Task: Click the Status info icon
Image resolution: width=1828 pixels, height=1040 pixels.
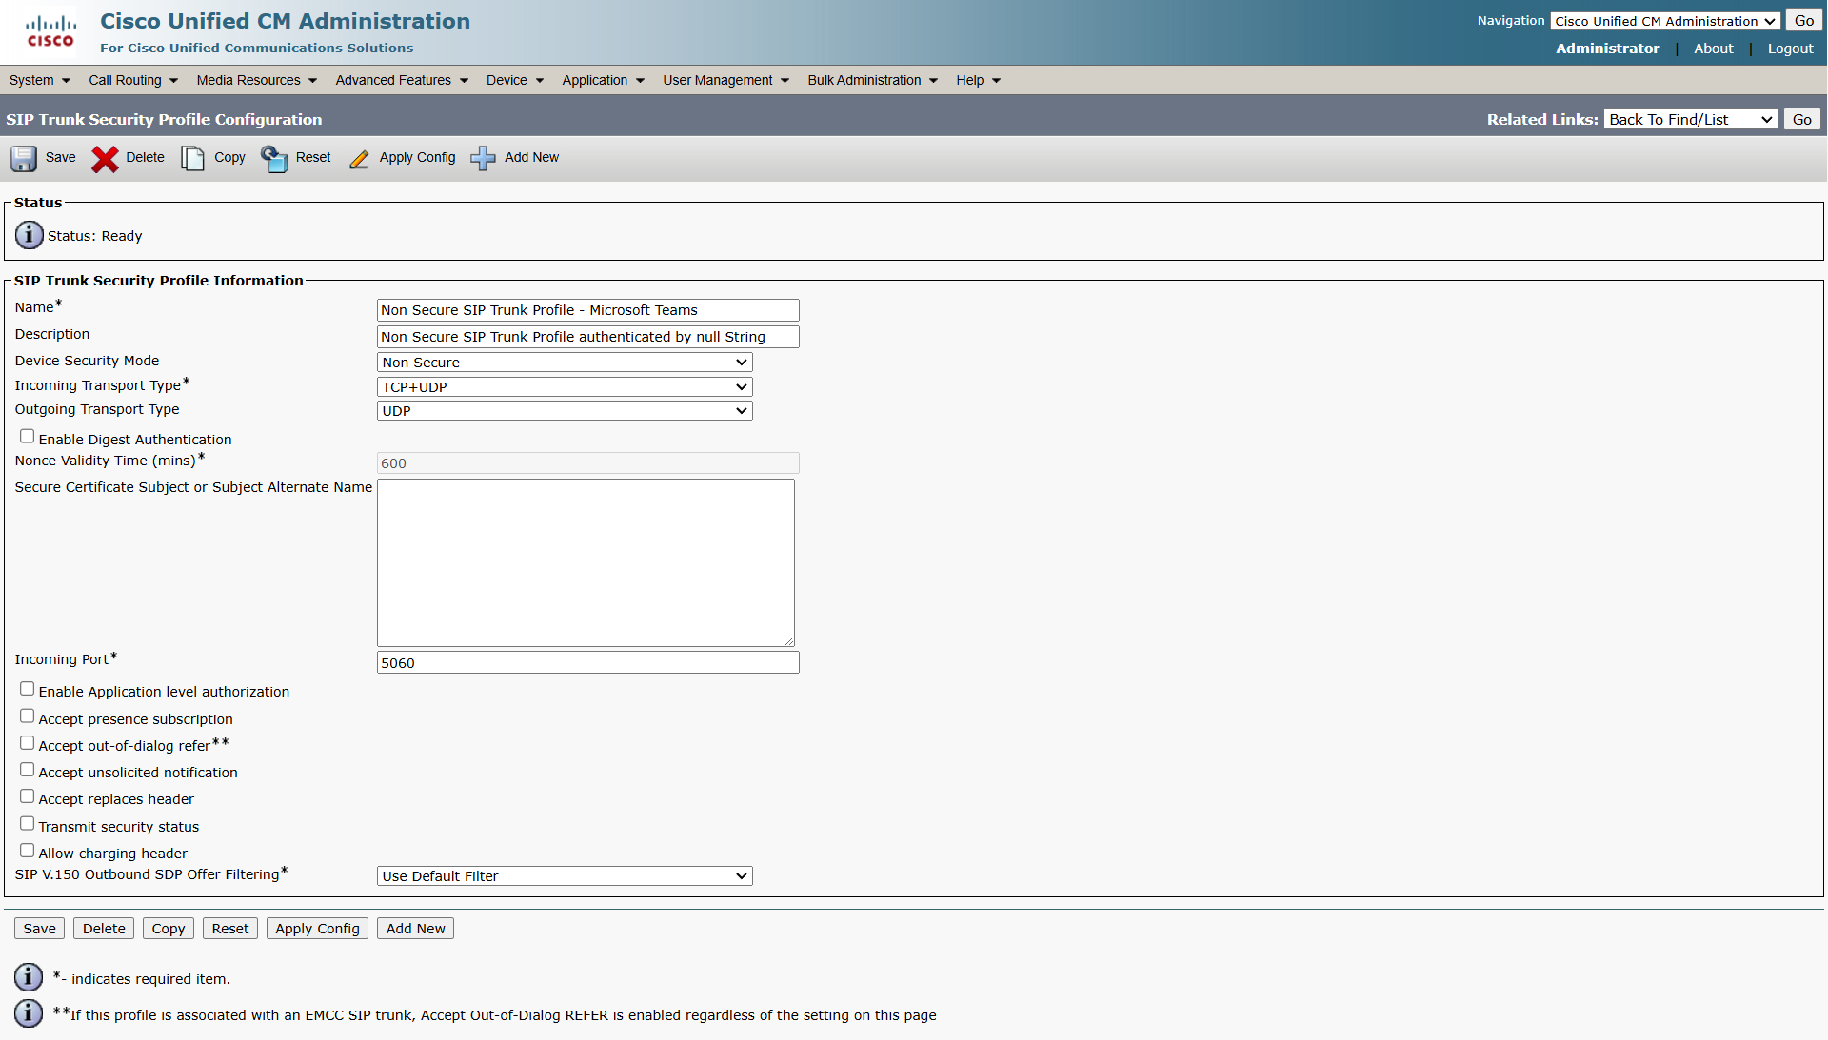Action: (x=29, y=234)
